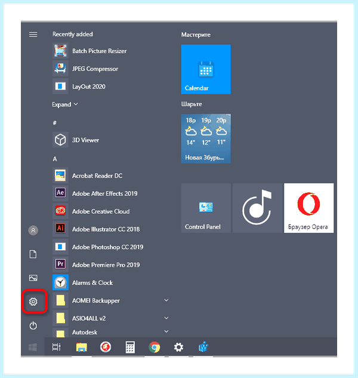Image resolution: width=358 pixels, height=378 pixels.
Task: Open the weather forecast tile
Action: pyautogui.click(x=206, y=139)
